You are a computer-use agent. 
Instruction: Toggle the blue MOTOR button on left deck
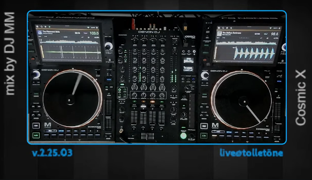109,79
